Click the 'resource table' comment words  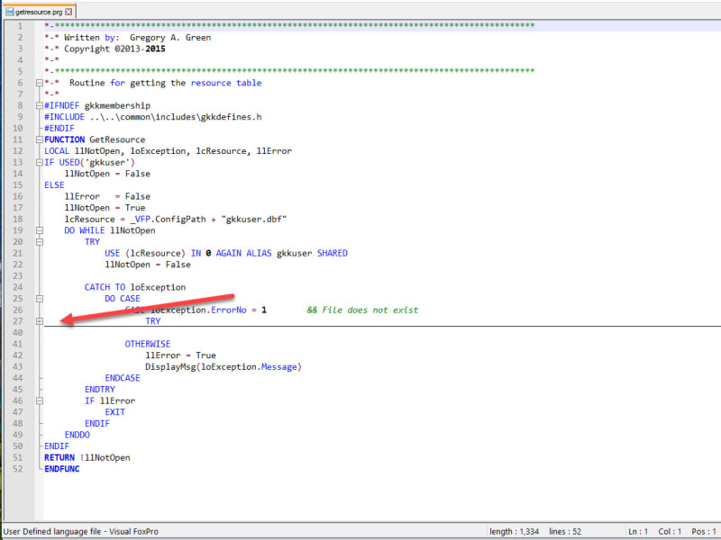[x=226, y=83]
